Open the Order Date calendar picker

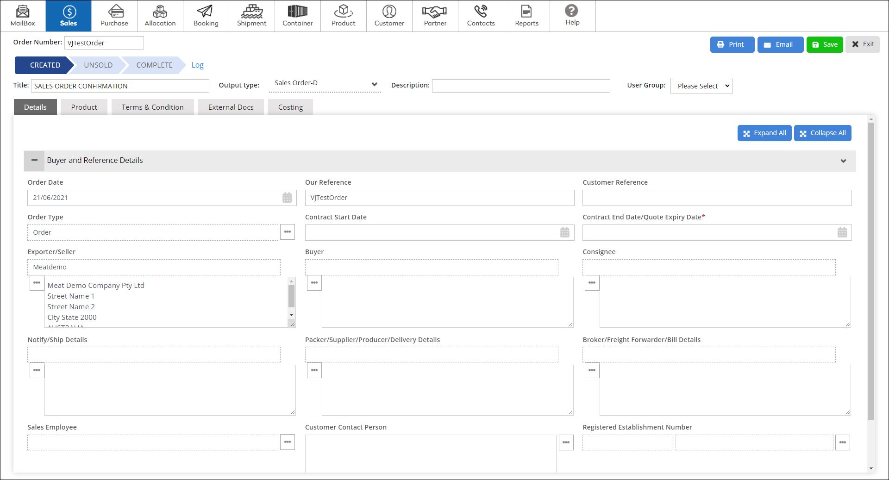287,198
